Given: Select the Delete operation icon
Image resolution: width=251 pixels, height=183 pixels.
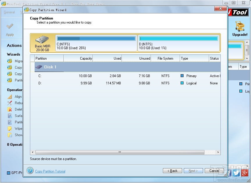Looking at the screenshot, I should tap(10, 109).
